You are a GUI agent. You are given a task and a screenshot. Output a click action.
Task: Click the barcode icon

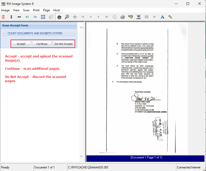pos(146,17)
